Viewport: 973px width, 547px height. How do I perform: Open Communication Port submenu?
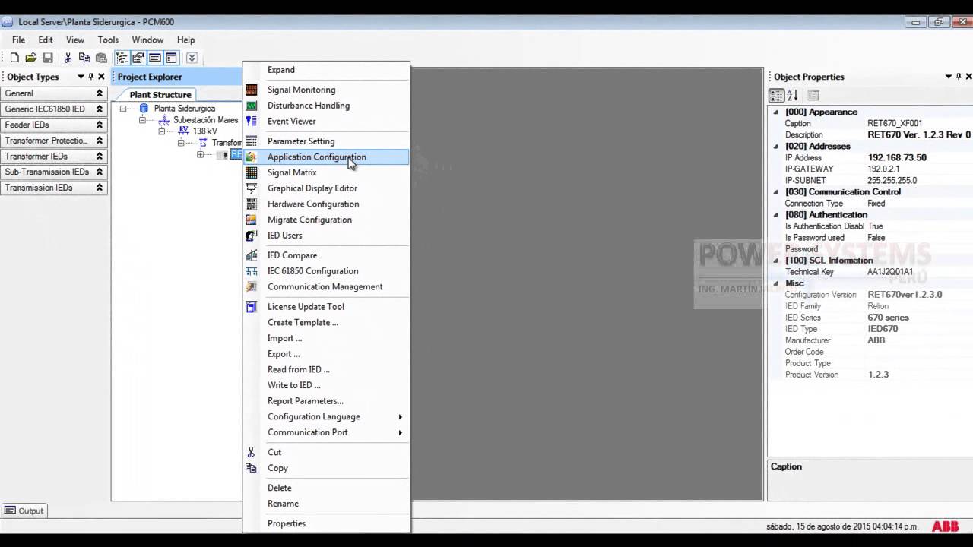(327, 433)
